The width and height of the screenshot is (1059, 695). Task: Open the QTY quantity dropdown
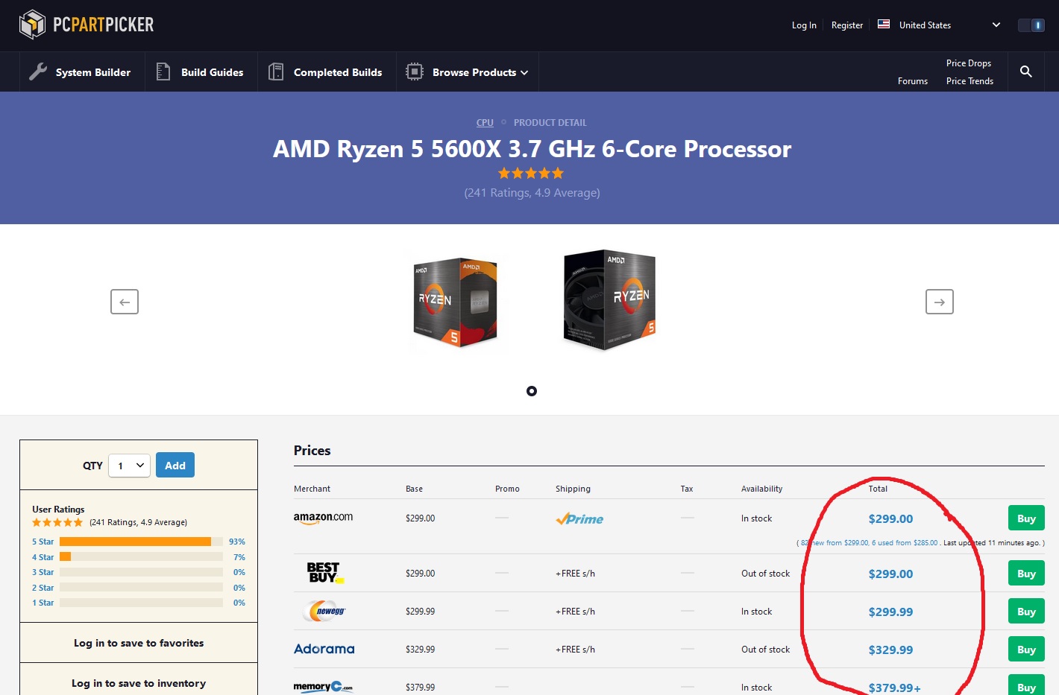(130, 466)
